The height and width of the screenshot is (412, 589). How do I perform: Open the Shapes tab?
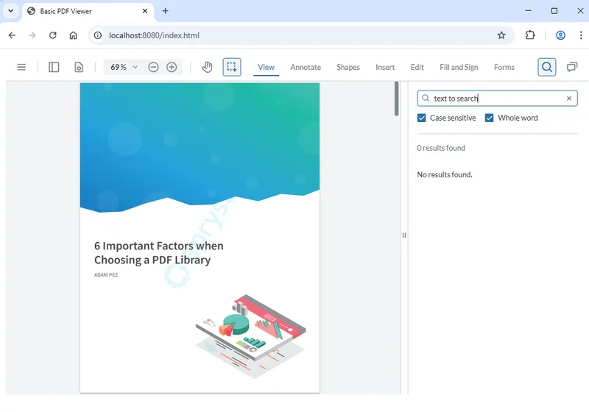pos(348,67)
